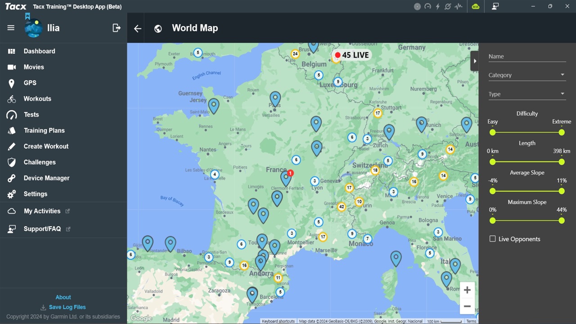Select the route pin near Santander
Viewport: 576px width, 324px height.
pyautogui.click(x=148, y=243)
